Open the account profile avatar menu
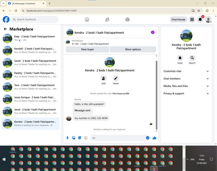Viewport: 217px width, 171px height. 208,19
